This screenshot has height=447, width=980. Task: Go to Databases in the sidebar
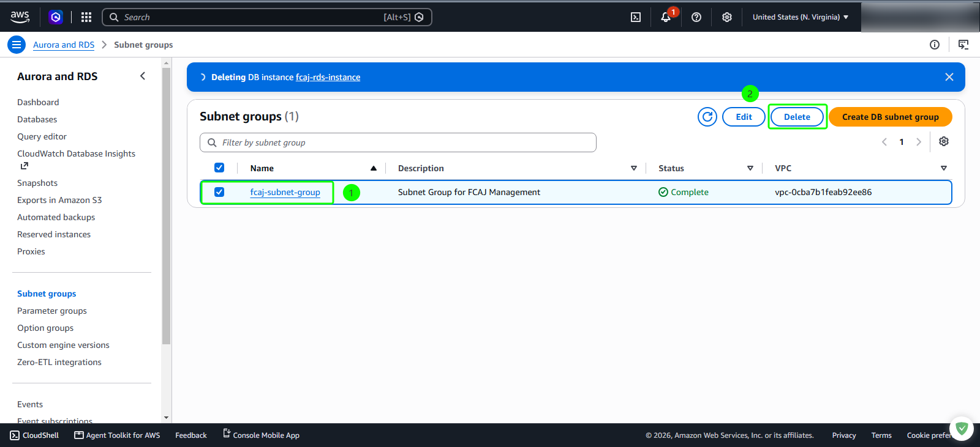37,119
